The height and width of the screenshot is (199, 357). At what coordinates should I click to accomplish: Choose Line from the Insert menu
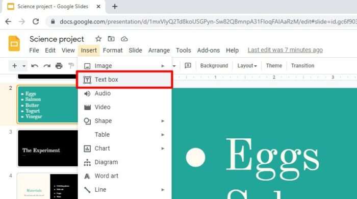124,190
